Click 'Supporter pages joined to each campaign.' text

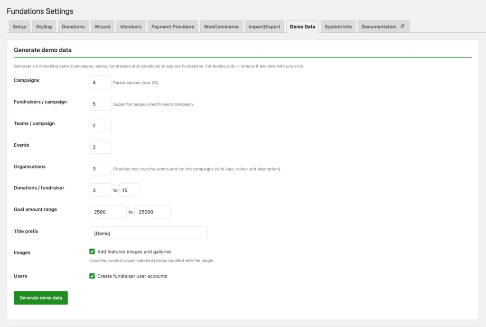(x=153, y=104)
